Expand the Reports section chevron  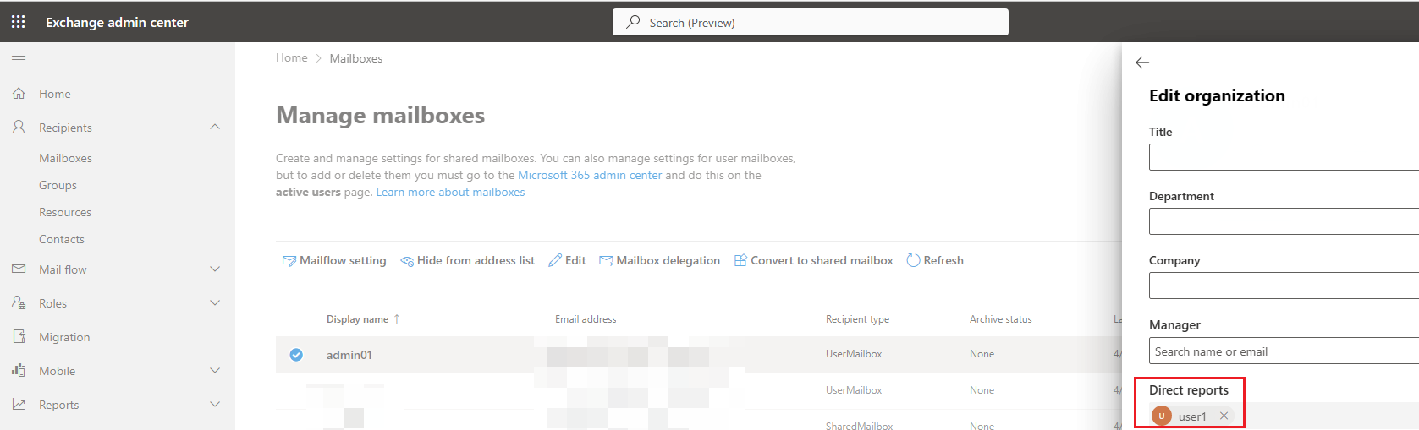[215, 405]
